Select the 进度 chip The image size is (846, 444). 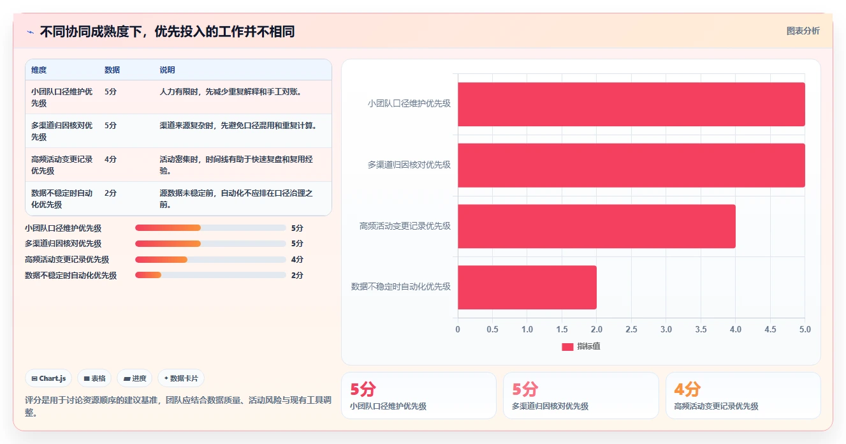click(135, 378)
